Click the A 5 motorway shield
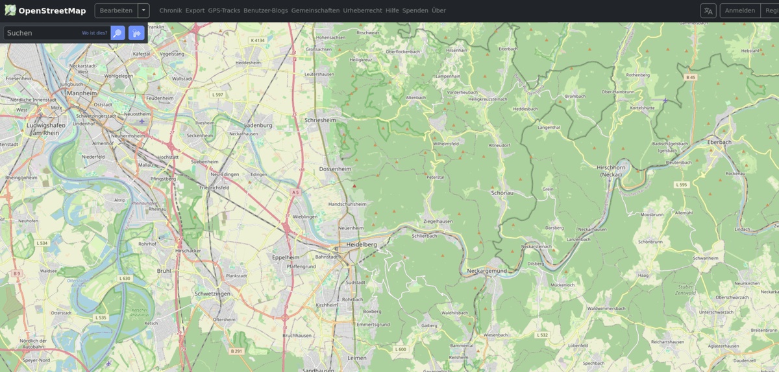779x372 pixels. coord(295,192)
